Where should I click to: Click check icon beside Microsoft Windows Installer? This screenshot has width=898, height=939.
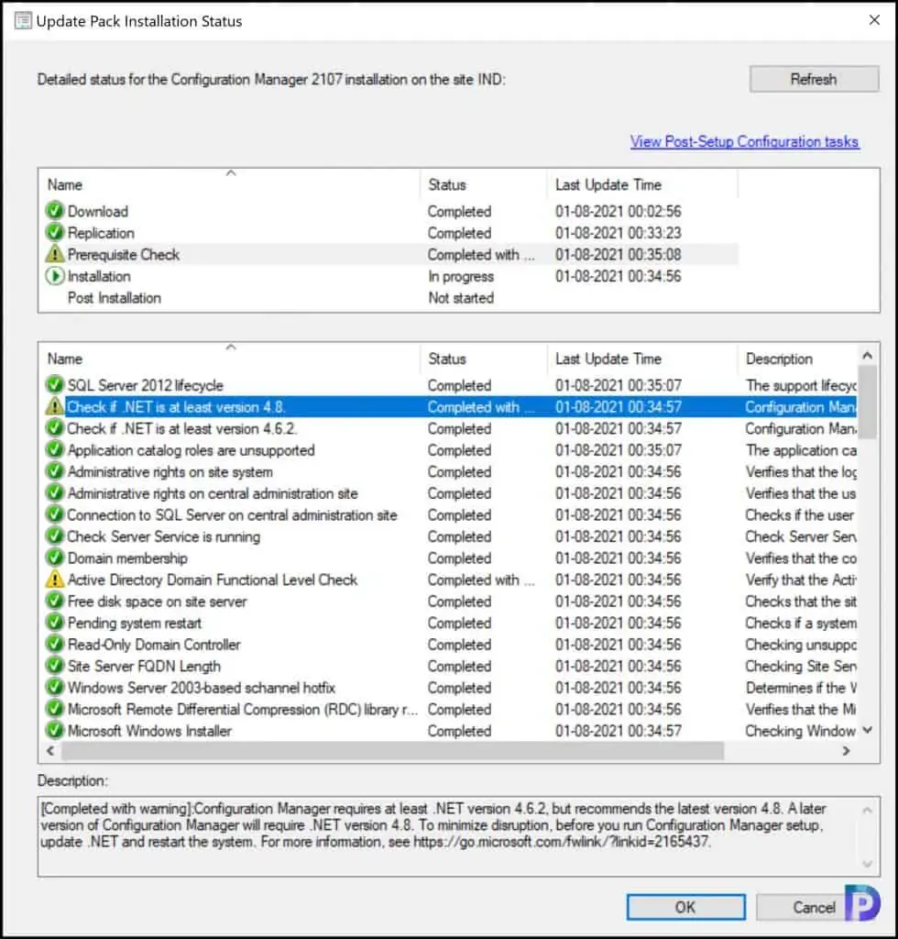pos(54,730)
